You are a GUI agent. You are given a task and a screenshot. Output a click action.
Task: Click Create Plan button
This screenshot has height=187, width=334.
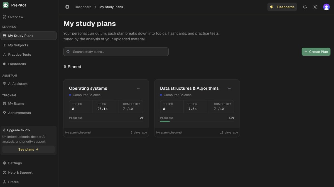316,52
